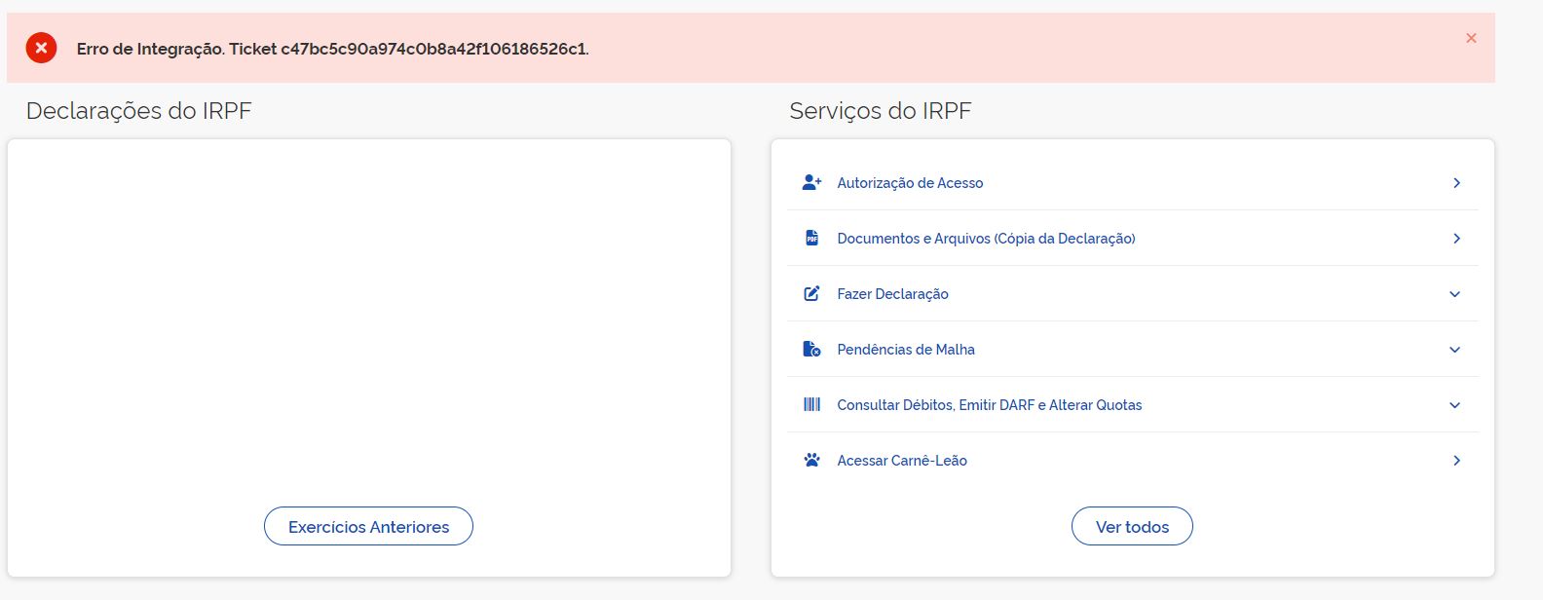Click the PDF document icon for Documentos e Arquivos
This screenshot has height=600, width=1543.
pyautogui.click(x=811, y=239)
